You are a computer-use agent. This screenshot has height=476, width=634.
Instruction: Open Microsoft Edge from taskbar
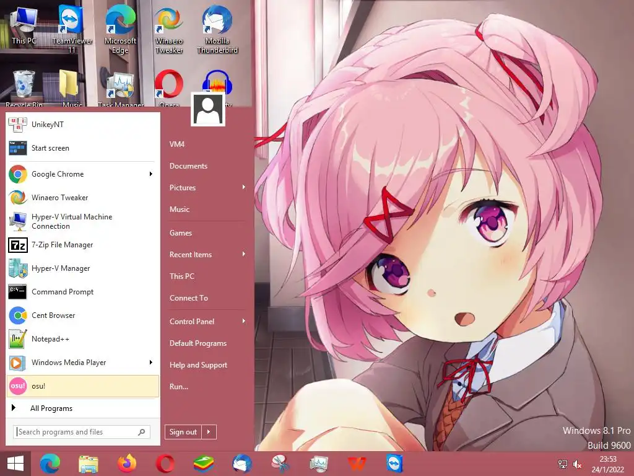(x=50, y=464)
